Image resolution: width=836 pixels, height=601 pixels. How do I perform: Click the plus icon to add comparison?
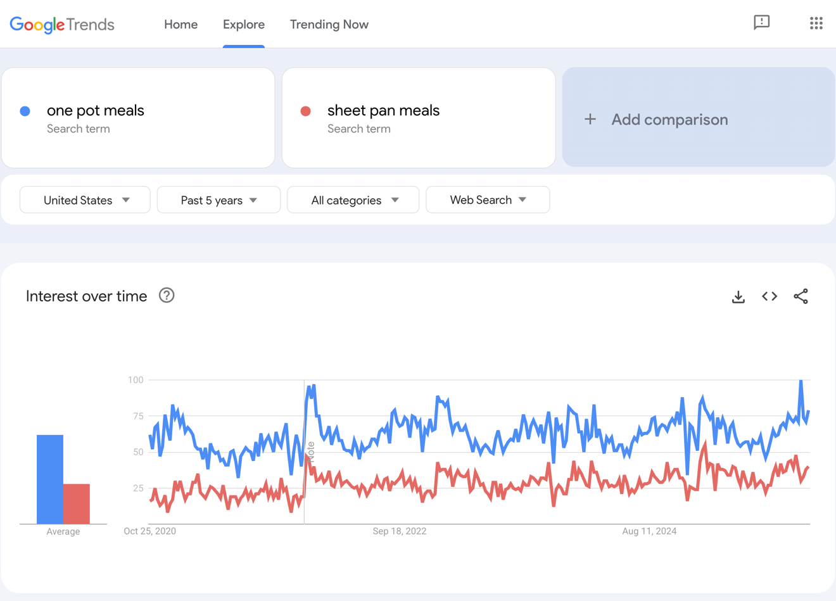[x=590, y=119]
